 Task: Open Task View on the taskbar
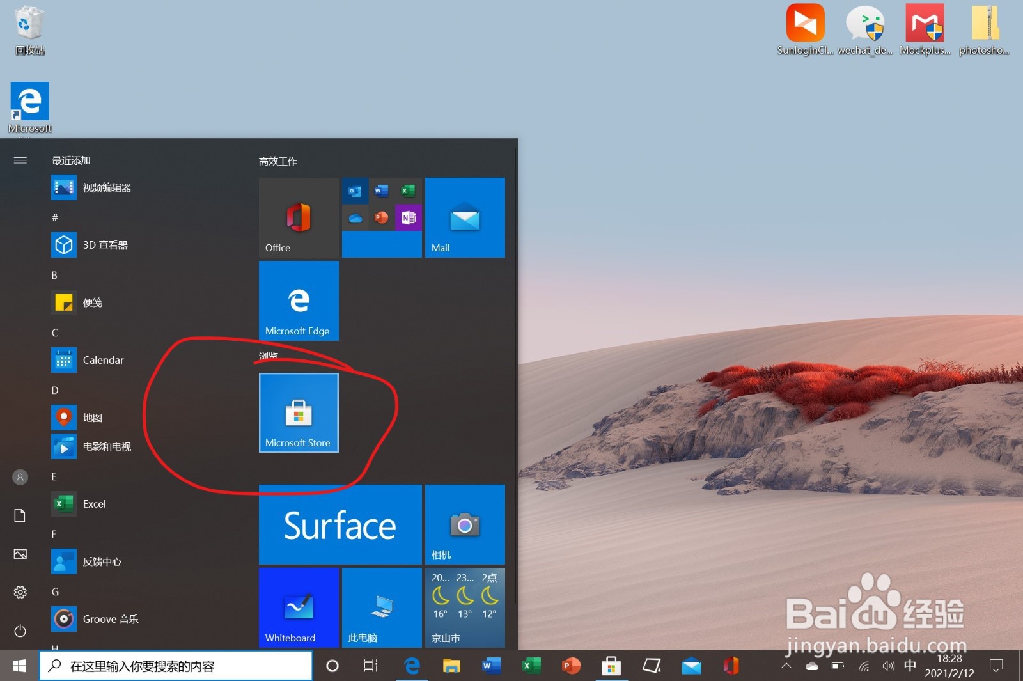[x=371, y=666]
